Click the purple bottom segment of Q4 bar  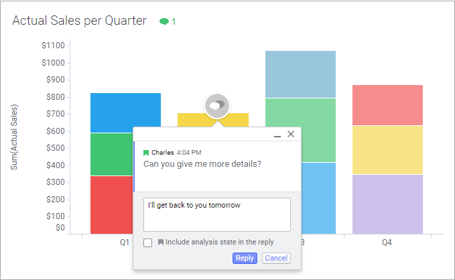[387, 204]
